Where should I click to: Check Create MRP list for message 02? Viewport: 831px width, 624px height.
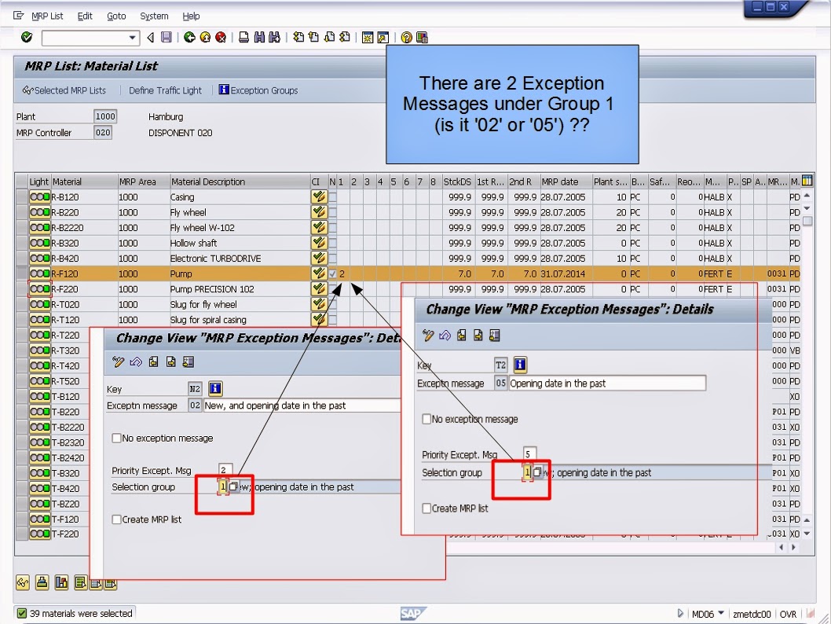116,519
